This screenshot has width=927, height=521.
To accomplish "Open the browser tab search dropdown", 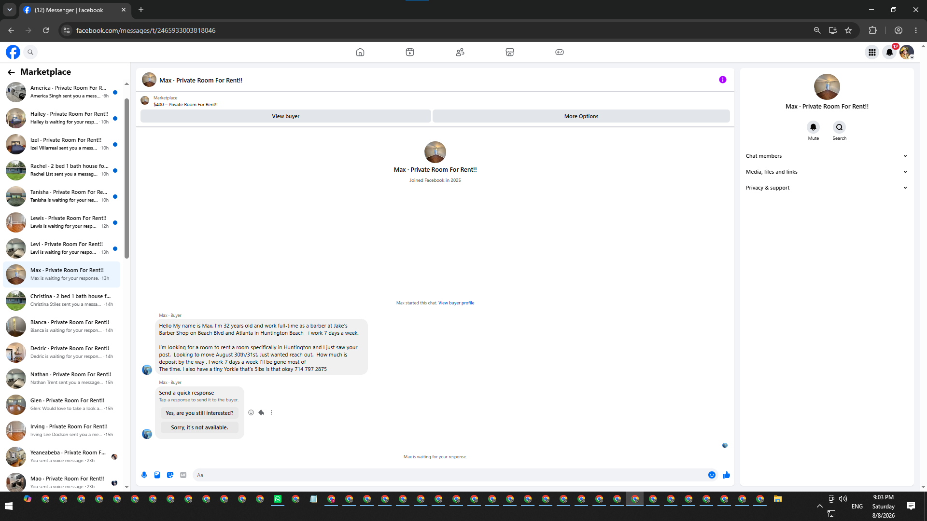I will point(9,10).
